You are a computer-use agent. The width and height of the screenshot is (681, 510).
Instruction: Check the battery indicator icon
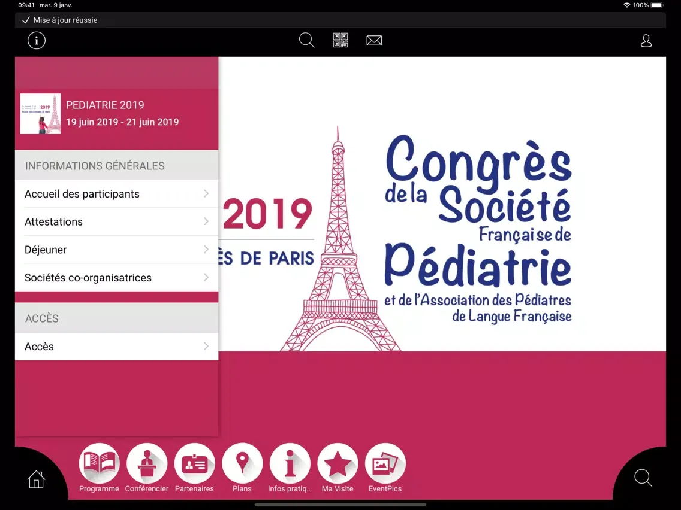(x=658, y=5)
